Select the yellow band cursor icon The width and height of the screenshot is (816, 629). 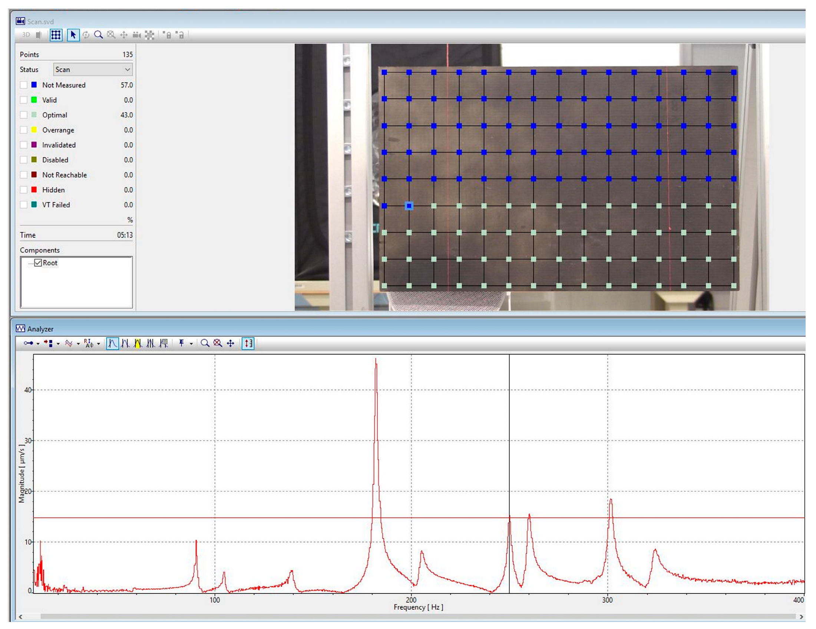pos(138,343)
